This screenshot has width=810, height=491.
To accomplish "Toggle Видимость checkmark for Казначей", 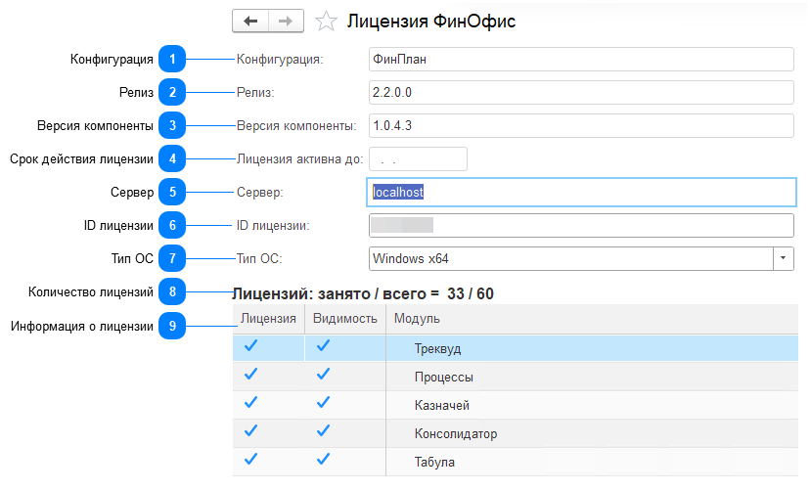I will point(324,402).
